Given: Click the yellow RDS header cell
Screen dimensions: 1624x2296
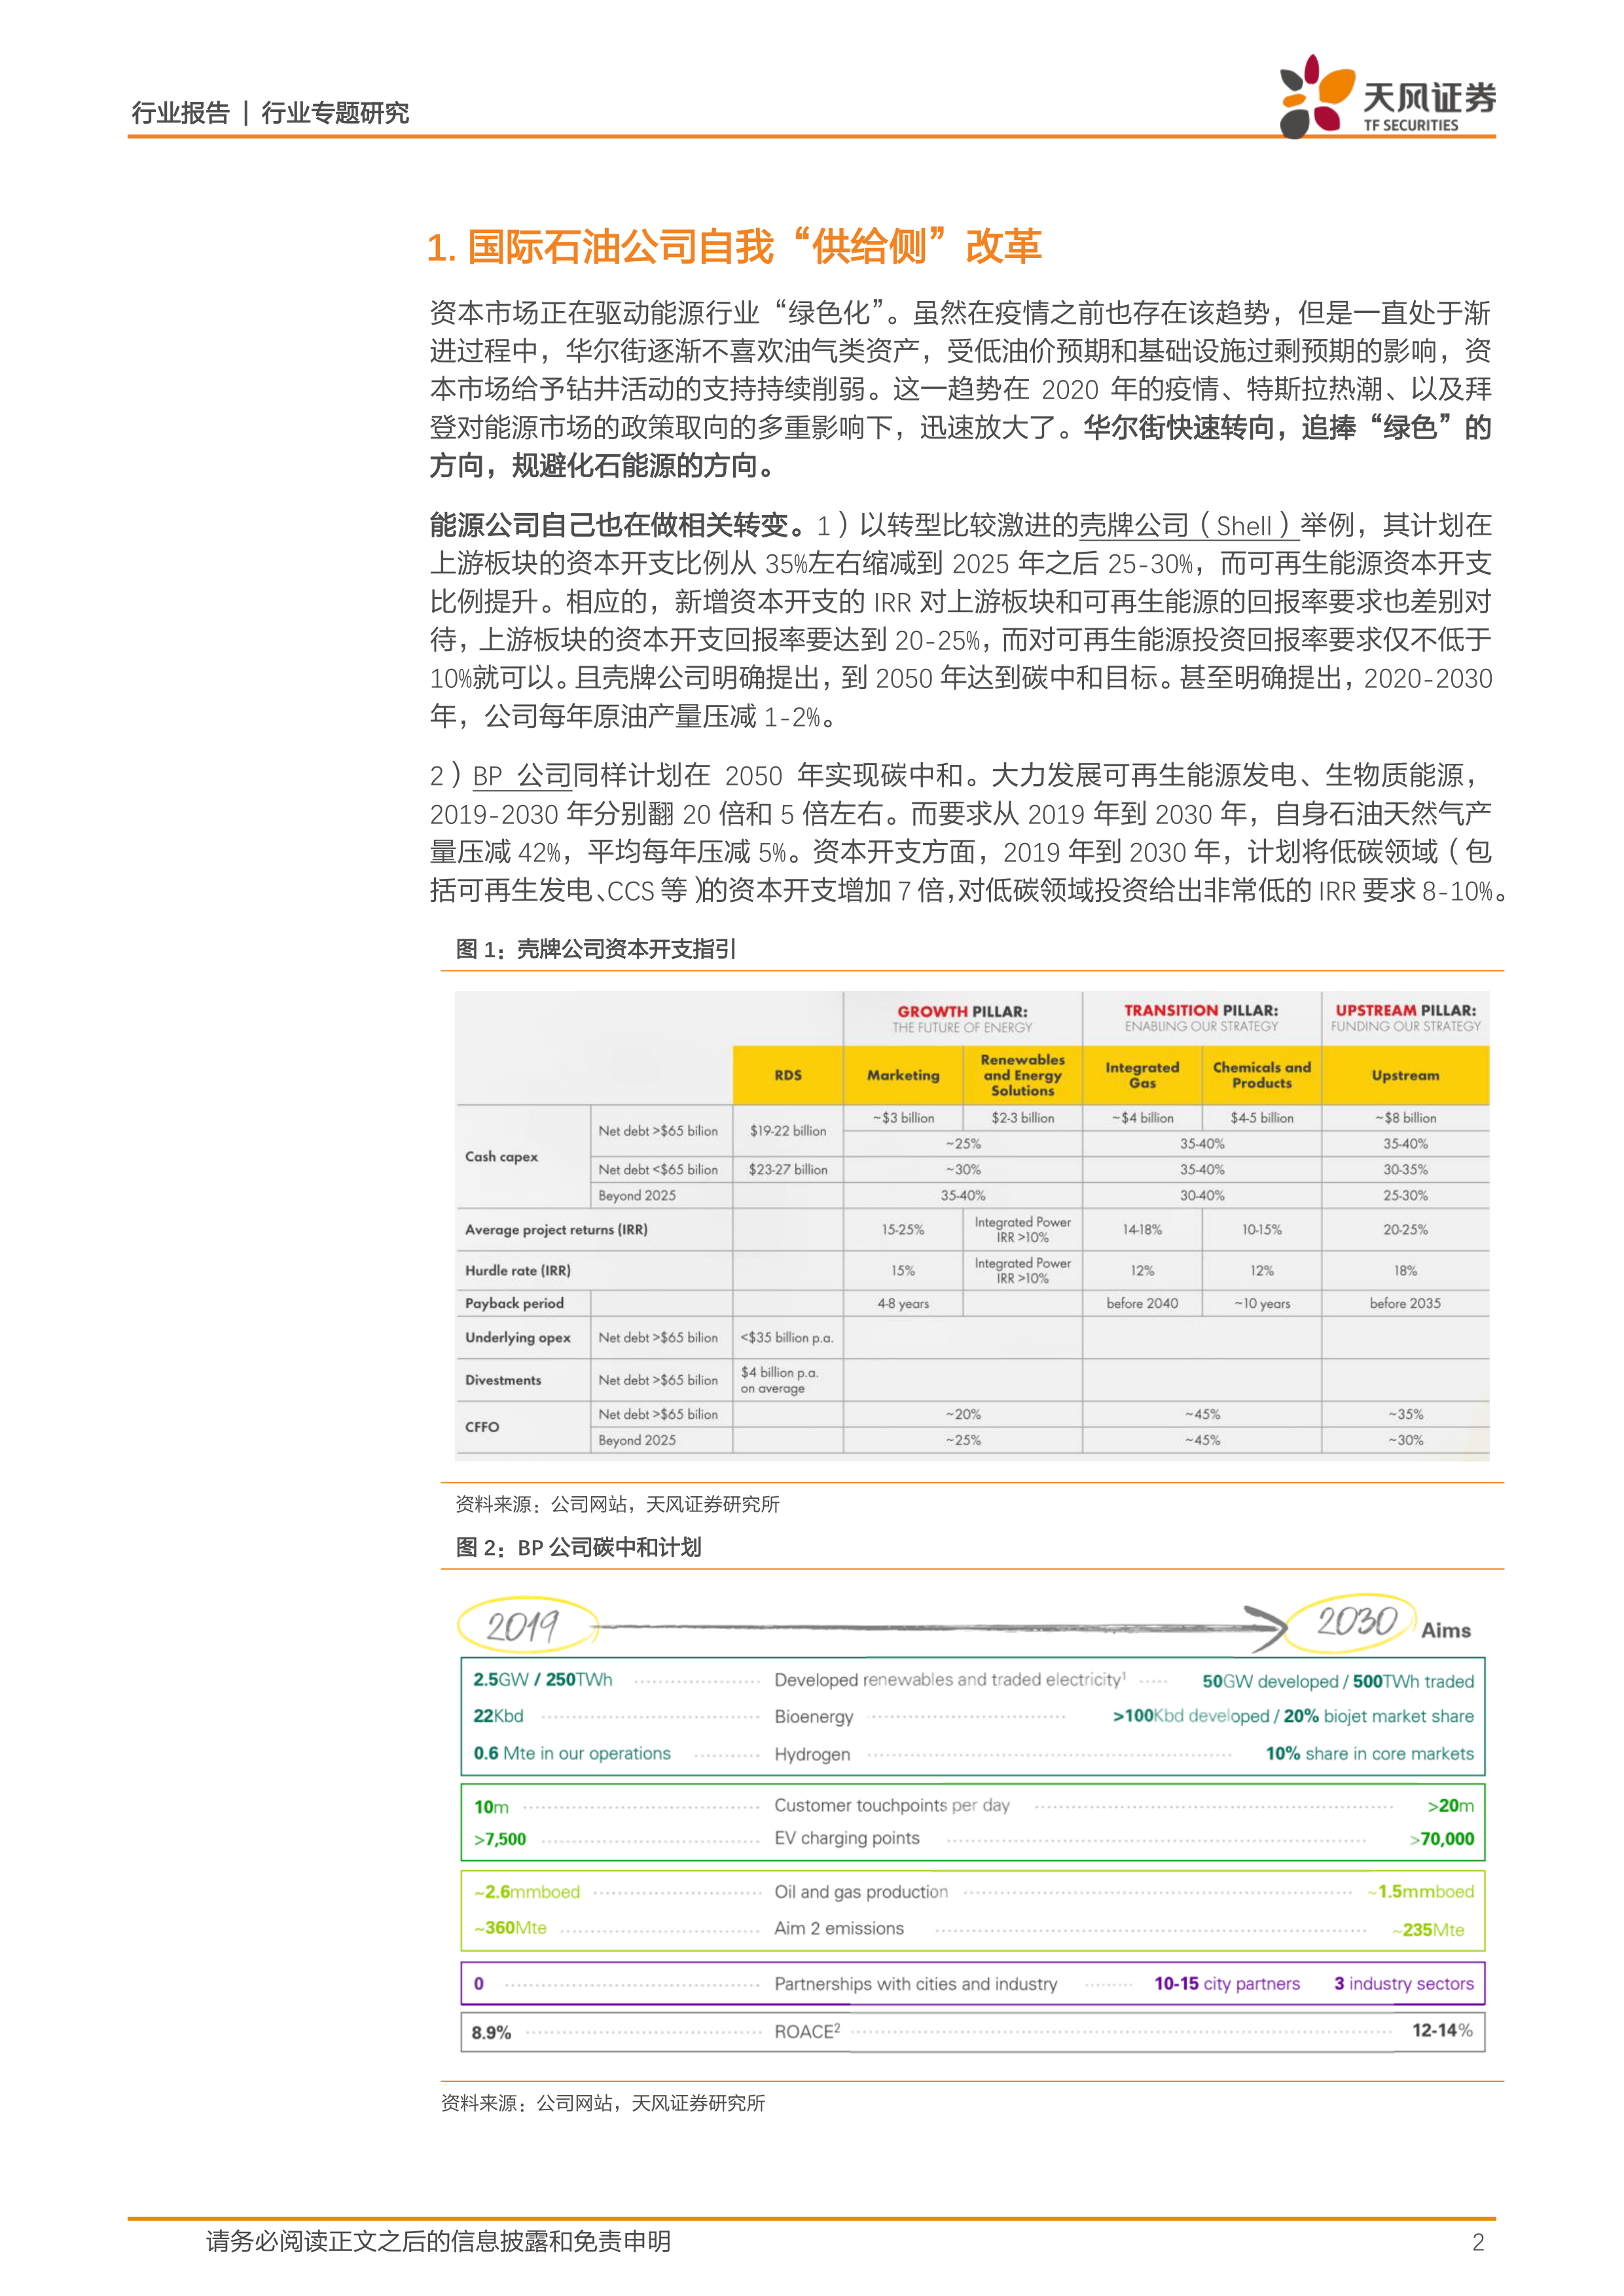Looking at the screenshot, I should (788, 1075).
